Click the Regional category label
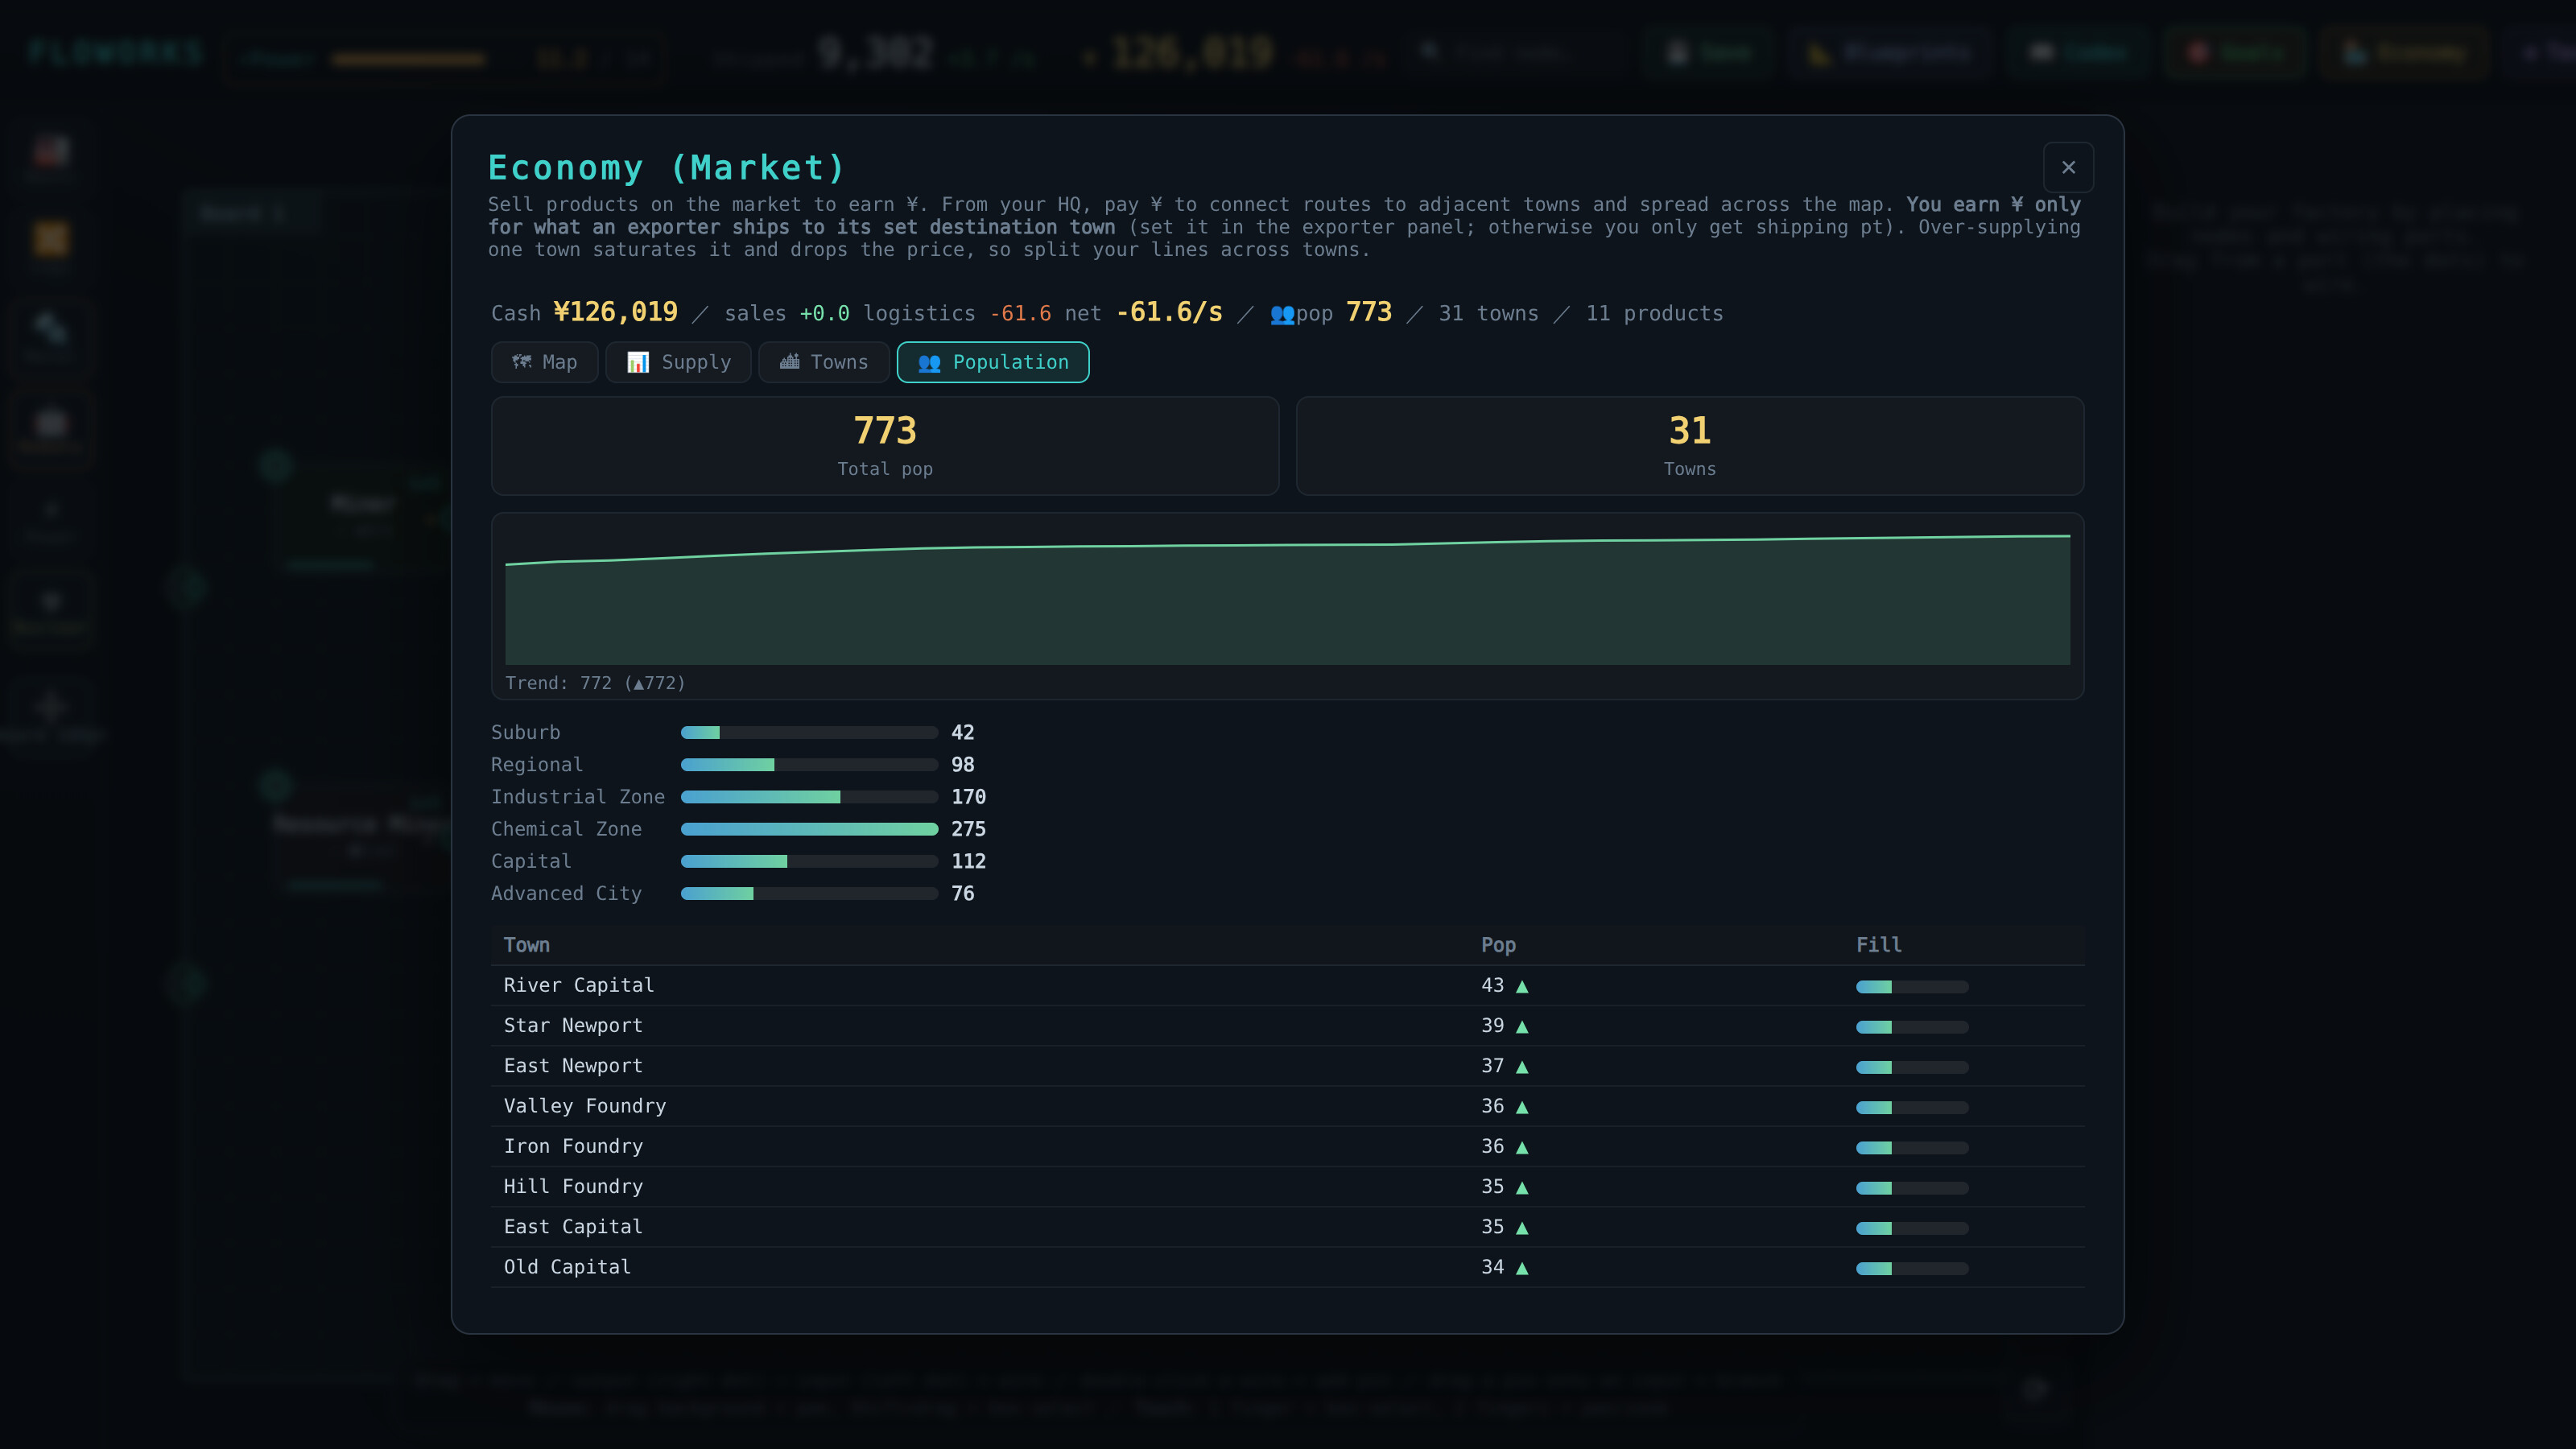 coord(537,764)
